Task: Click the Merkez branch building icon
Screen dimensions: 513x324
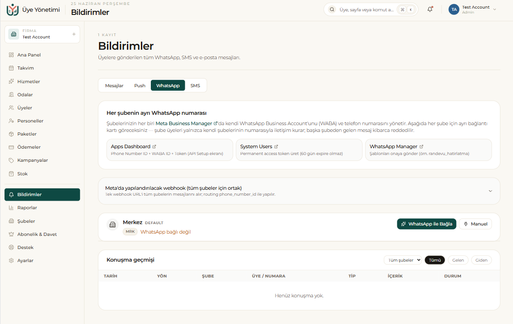Action: click(112, 225)
